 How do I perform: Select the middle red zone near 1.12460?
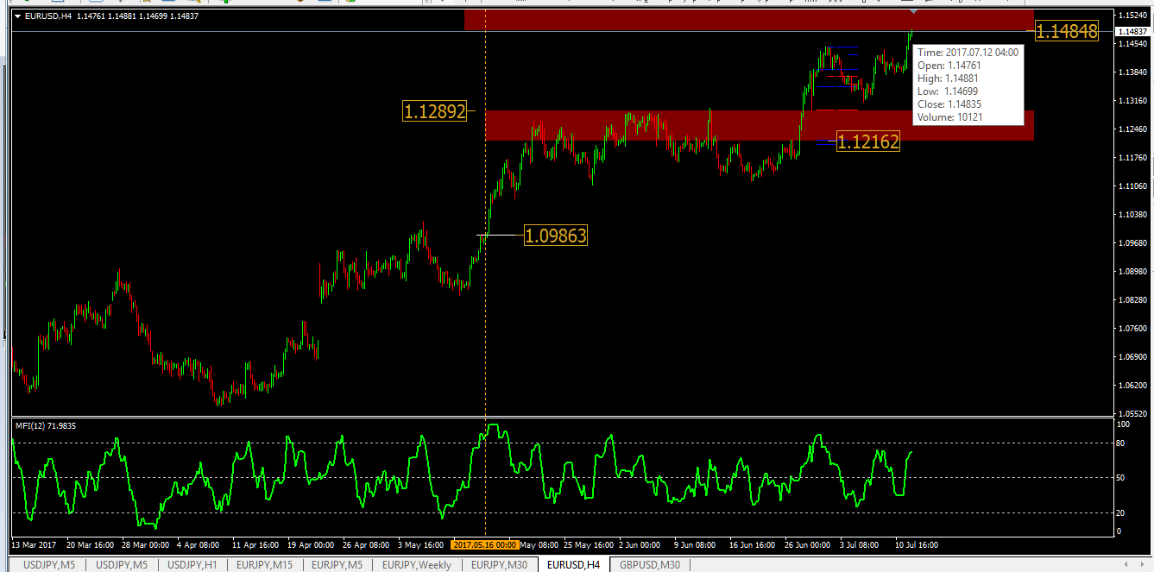coord(760,126)
